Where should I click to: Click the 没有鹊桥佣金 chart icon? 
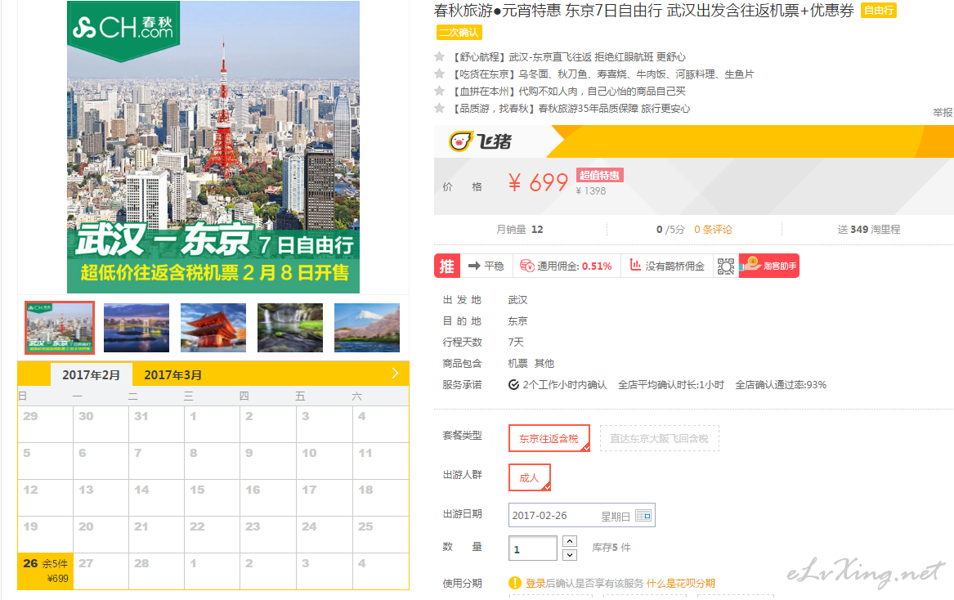(x=635, y=266)
